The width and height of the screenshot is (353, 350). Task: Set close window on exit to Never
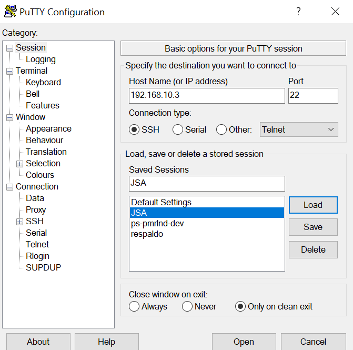point(187,306)
